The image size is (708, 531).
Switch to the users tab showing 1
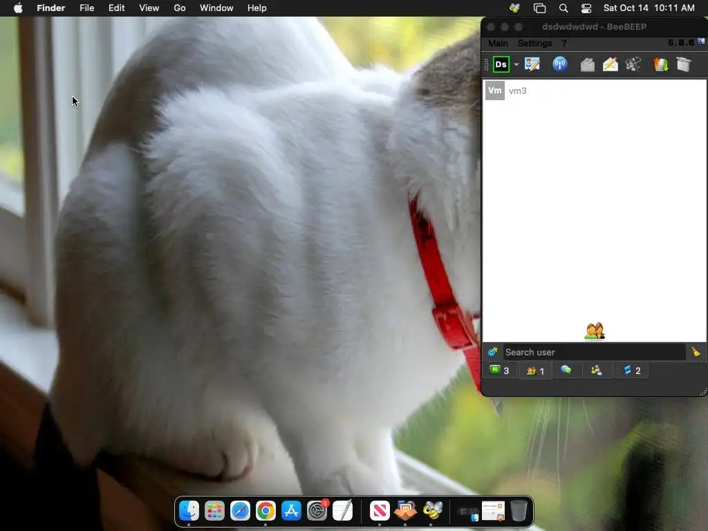pos(535,371)
